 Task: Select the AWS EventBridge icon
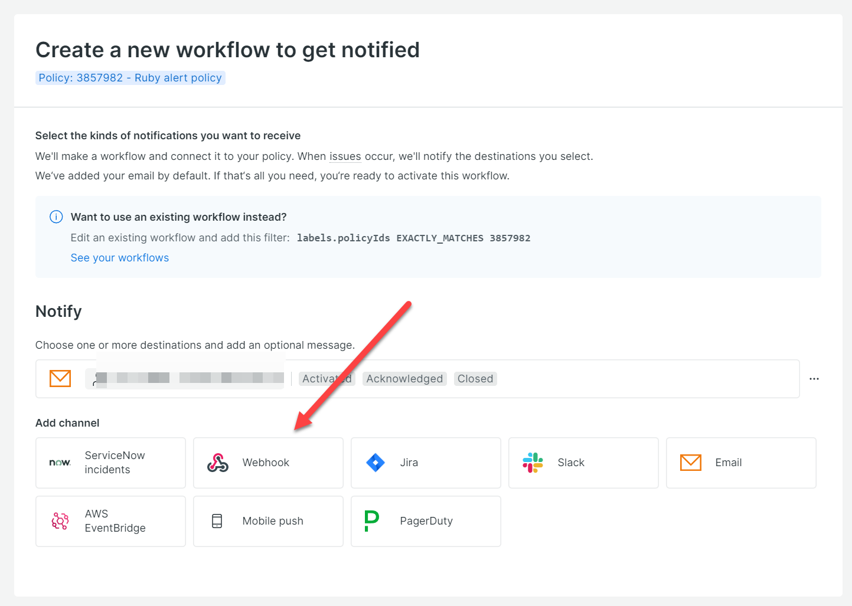(x=60, y=521)
